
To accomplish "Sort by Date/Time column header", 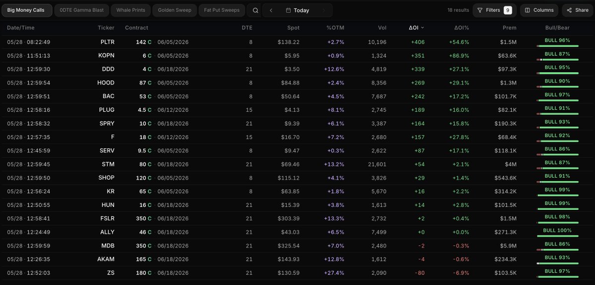I will (x=21, y=28).
